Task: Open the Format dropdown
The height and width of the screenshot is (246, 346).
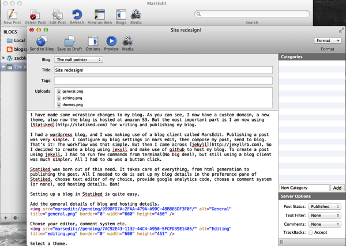Action: pos(328,40)
